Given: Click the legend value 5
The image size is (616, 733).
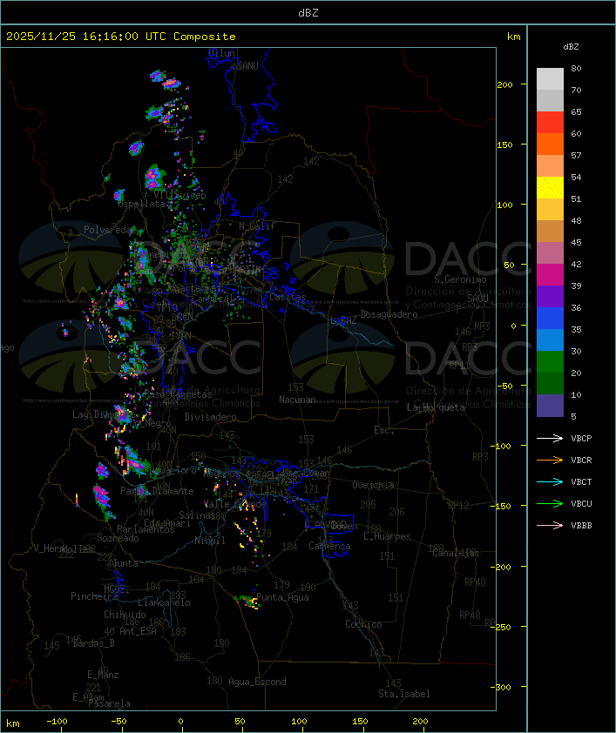Looking at the screenshot, I should pos(573,416).
